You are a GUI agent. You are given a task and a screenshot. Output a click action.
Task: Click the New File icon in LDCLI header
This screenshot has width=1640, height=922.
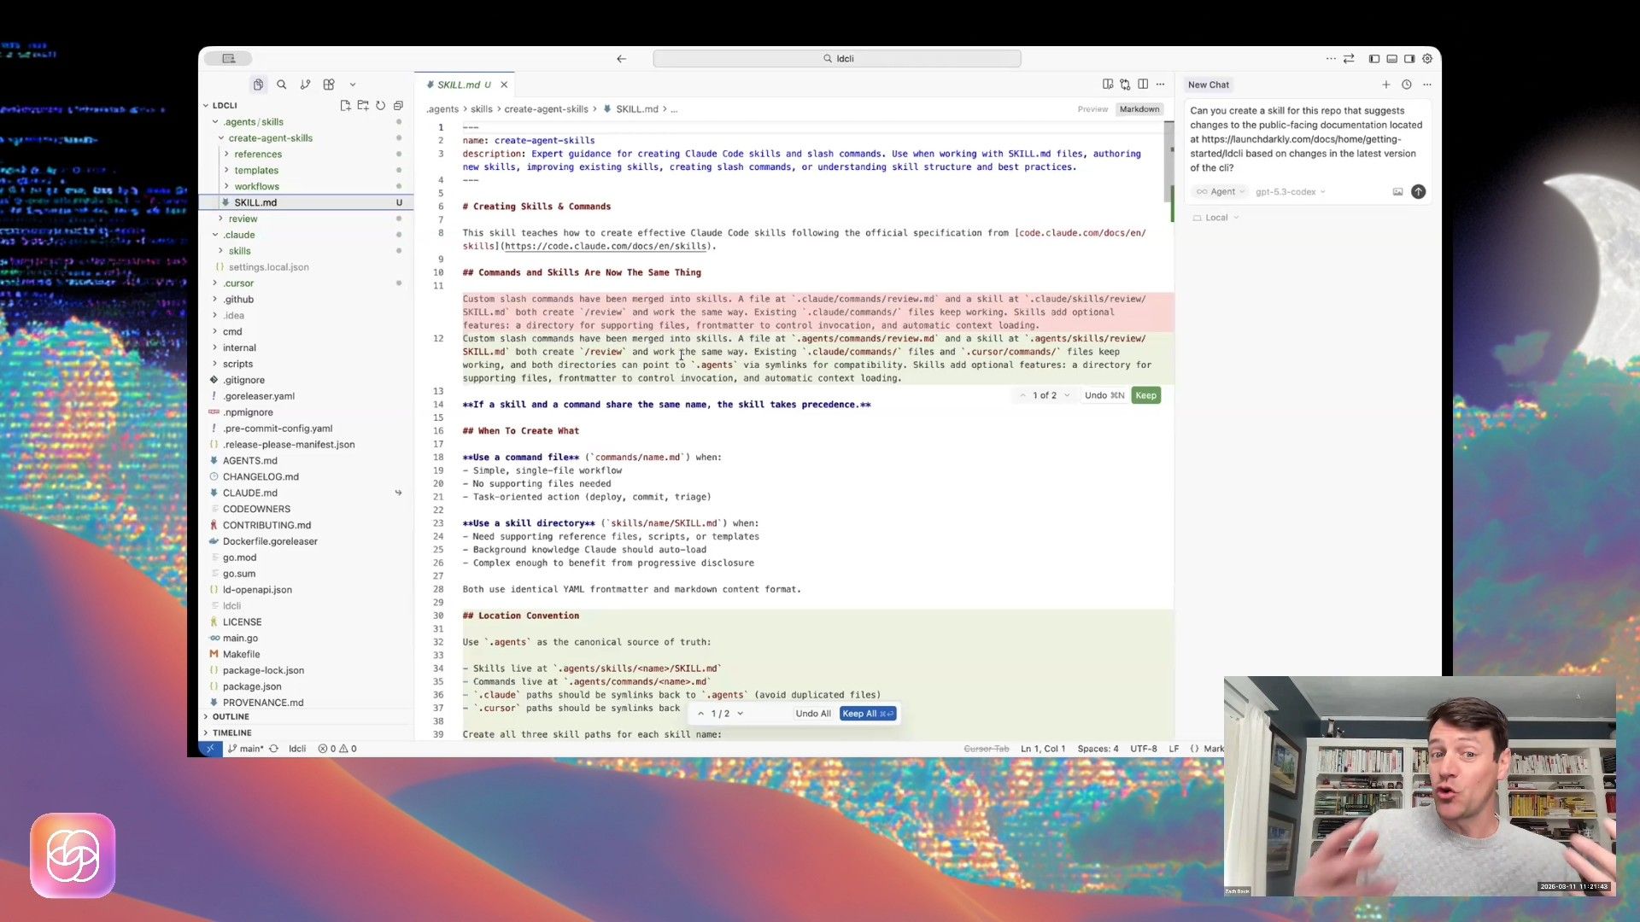coord(345,105)
